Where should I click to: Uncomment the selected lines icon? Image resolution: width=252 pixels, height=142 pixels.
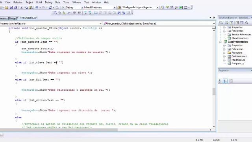(90, 13)
